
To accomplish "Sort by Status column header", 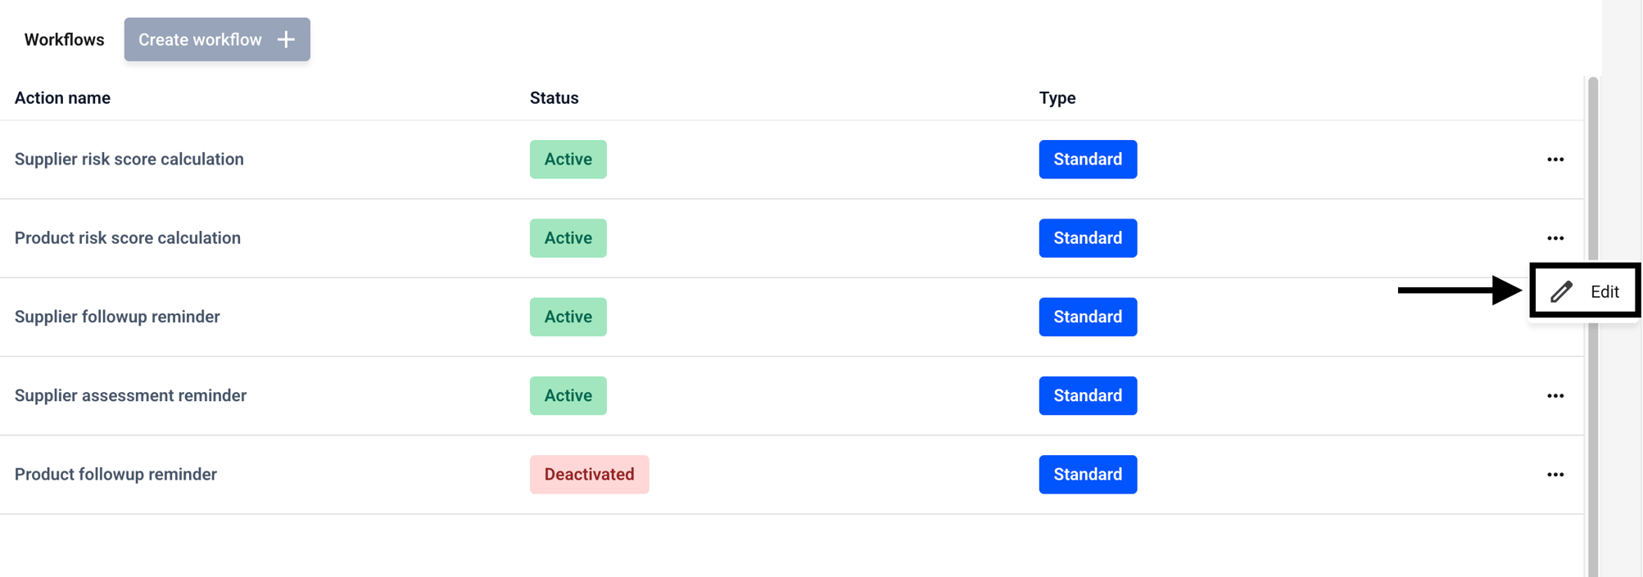I will [554, 98].
